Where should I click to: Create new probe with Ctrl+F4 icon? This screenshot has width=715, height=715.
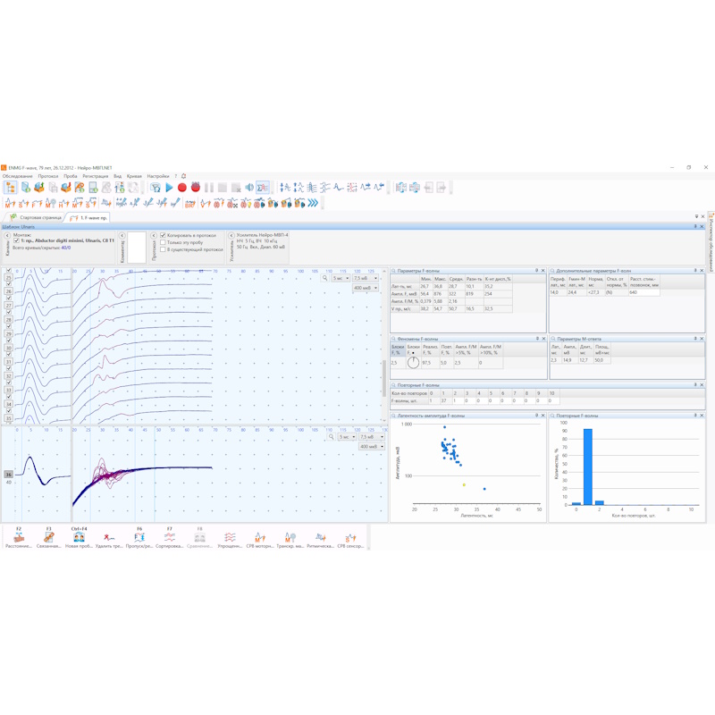[79, 537]
